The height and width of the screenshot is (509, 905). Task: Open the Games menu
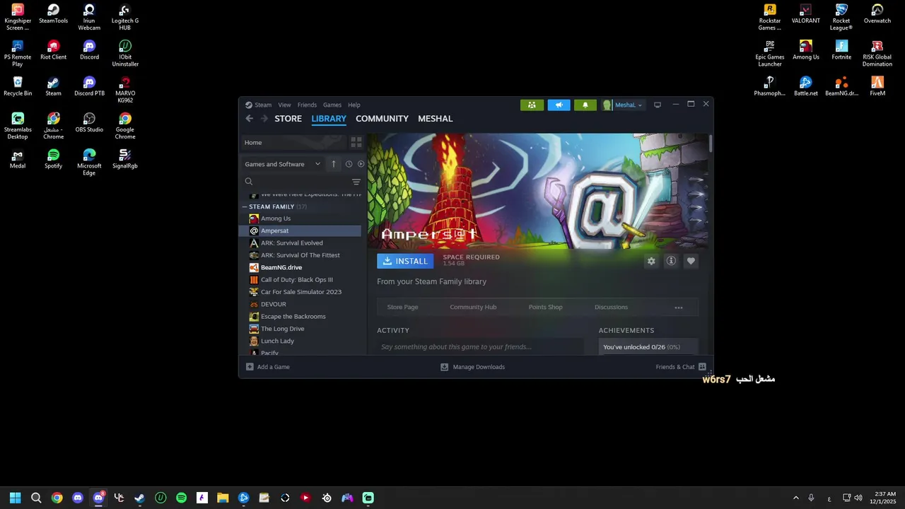tap(332, 105)
